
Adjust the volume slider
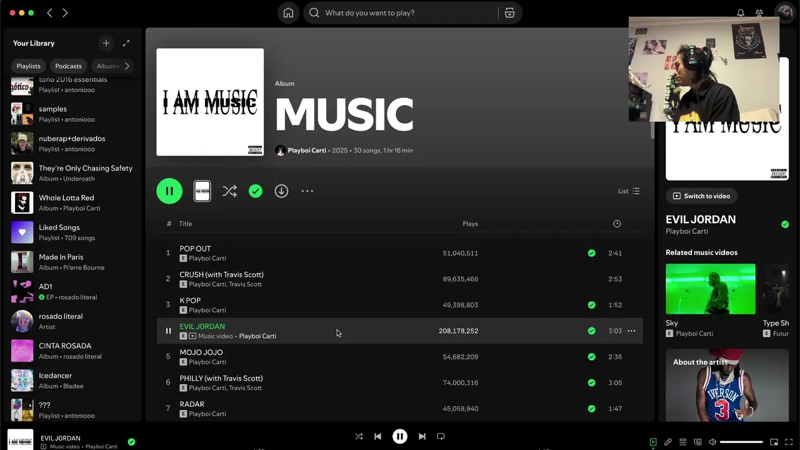pos(741,442)
